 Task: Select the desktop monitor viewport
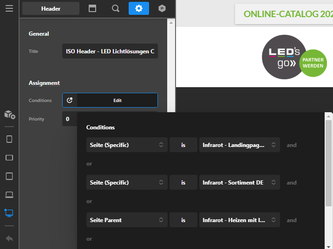[x=9, y=213]
